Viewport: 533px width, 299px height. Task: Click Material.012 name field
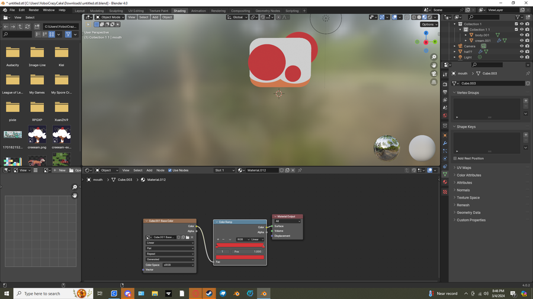point(262,170)
